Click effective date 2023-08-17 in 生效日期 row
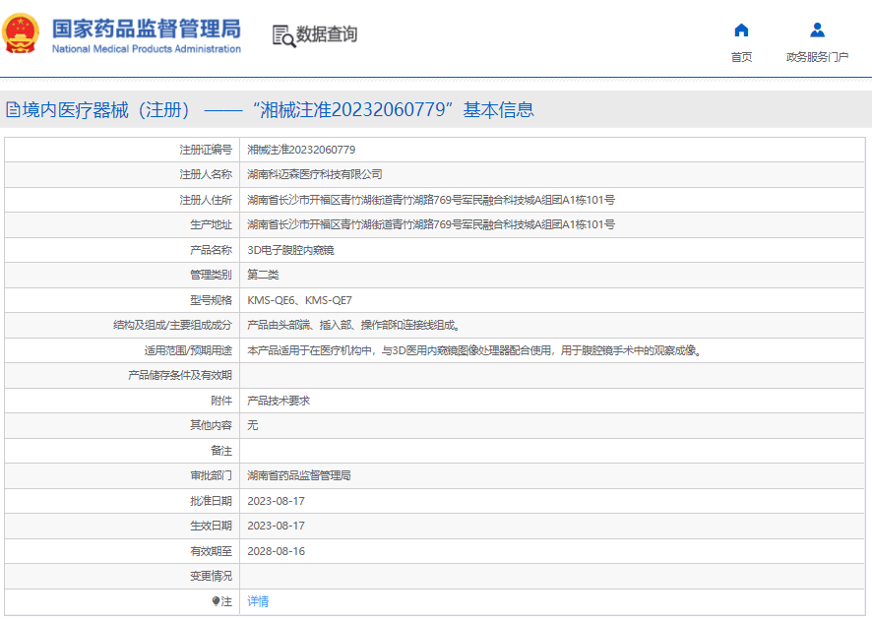 [x=277, y=526]
